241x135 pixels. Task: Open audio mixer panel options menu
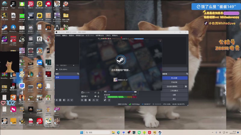(x=109, y=100)
